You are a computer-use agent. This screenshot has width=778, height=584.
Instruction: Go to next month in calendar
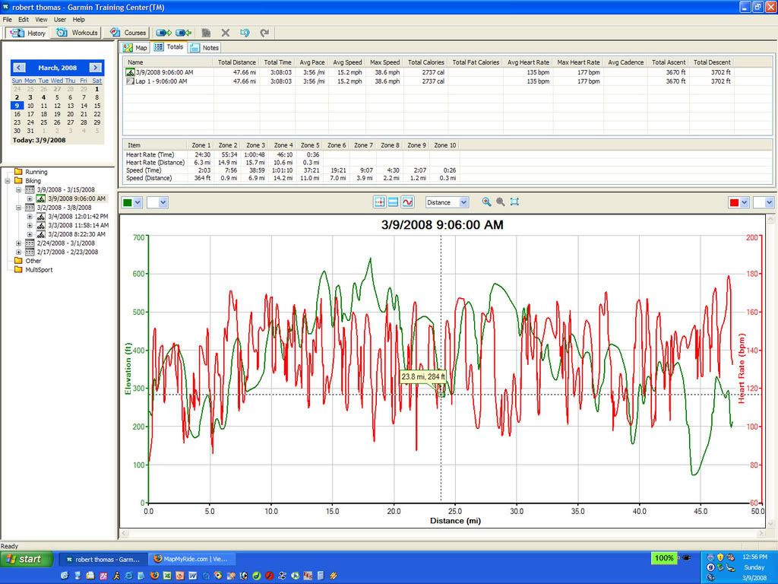pyautogui.click(x=96, y=68)
